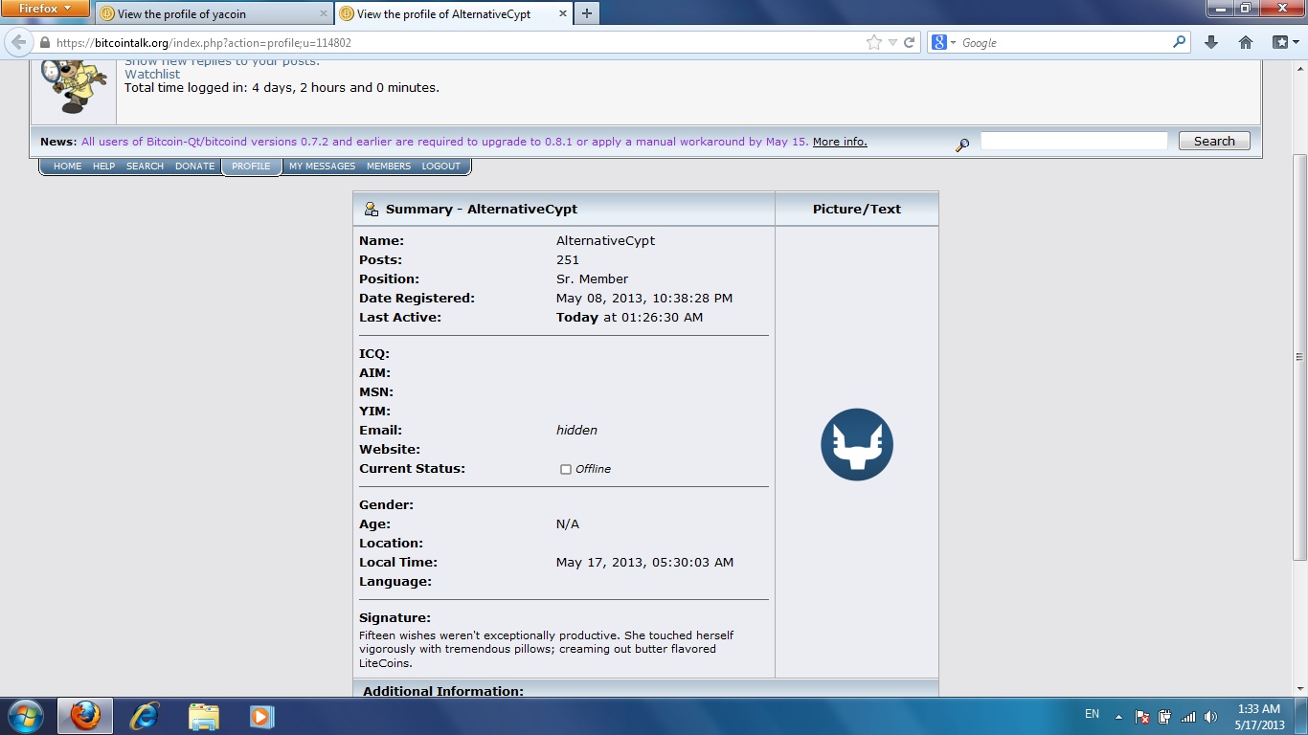Toggle the Offline status checkbox icon
This screenshot has height=735, width=1308.
click(566, 469)
